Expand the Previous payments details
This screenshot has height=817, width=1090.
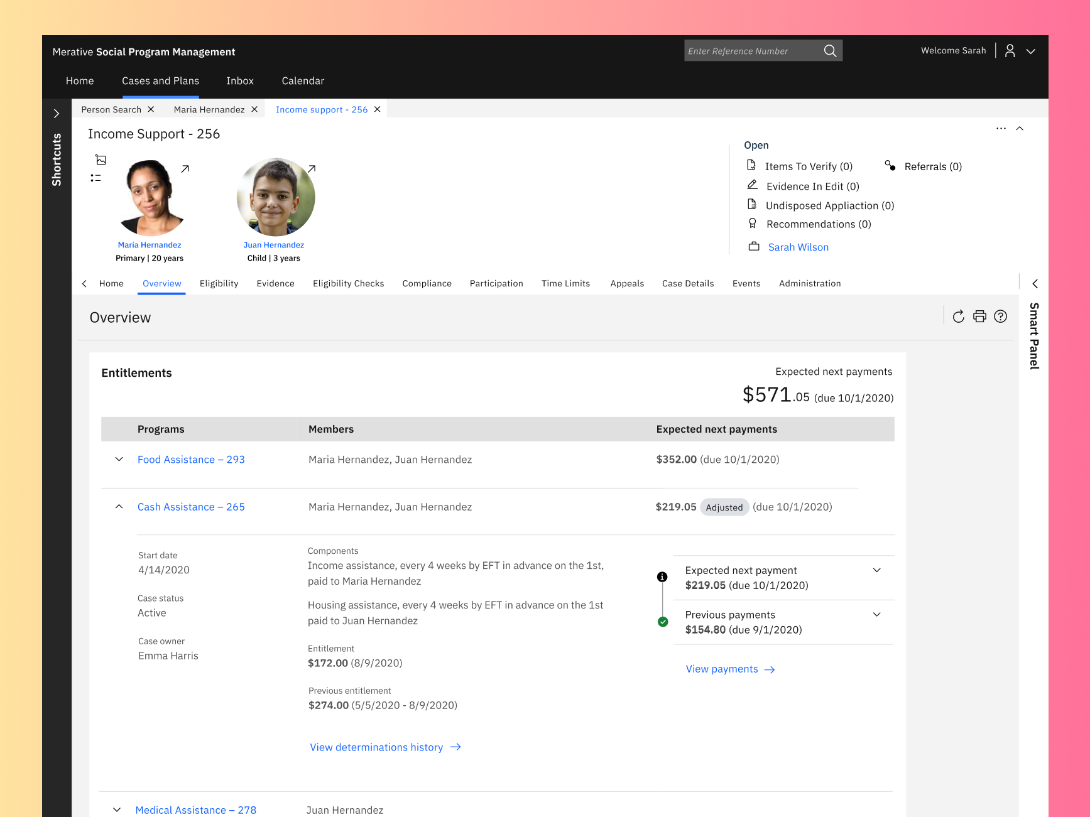[x=877, y=615]
